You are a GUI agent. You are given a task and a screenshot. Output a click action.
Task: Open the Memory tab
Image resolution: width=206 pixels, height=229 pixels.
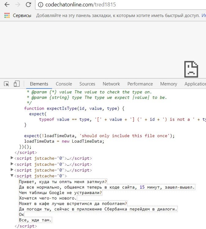click(x=168, y=84)
